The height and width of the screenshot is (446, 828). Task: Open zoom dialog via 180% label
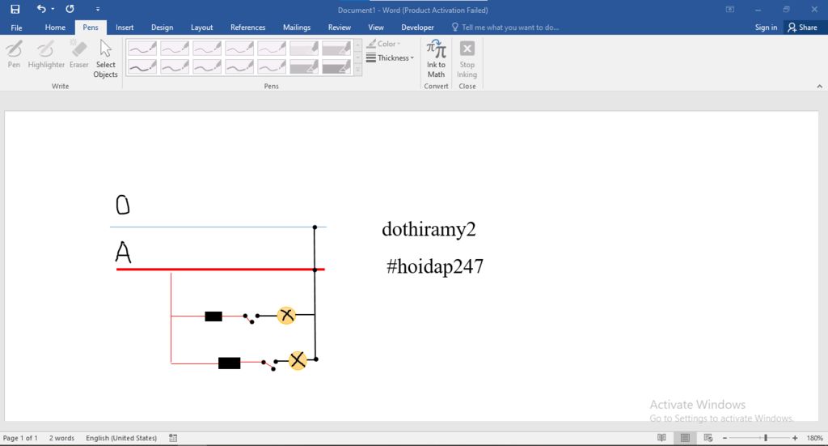tap(815, 438)
